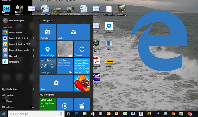The height and width of the screenshot is (117, 198).
Task: Open the Jot it down OneNote tile
Action: click(x=65, y=66)
